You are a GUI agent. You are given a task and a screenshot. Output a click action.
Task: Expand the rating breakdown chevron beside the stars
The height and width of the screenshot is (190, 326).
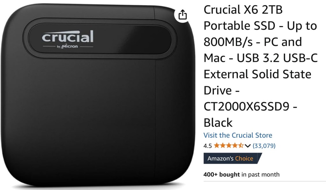tap(247, 146)
